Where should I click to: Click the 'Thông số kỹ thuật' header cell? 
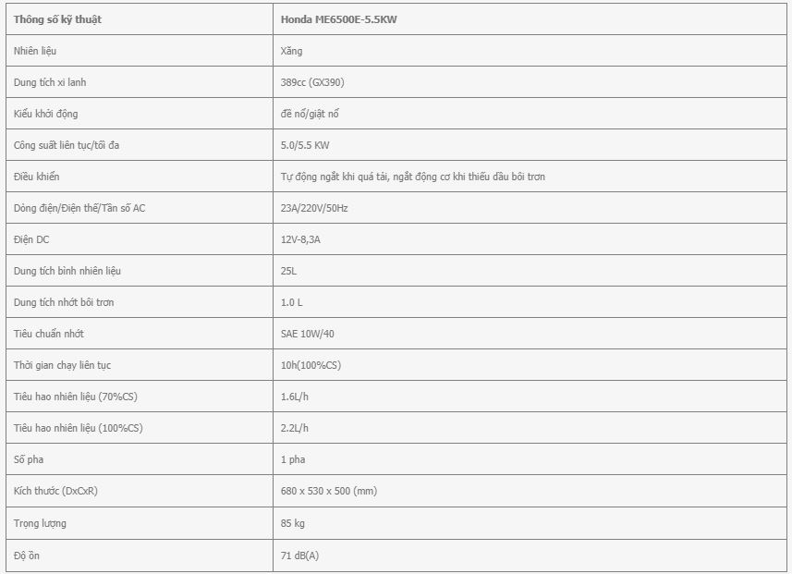click(140, 19)
